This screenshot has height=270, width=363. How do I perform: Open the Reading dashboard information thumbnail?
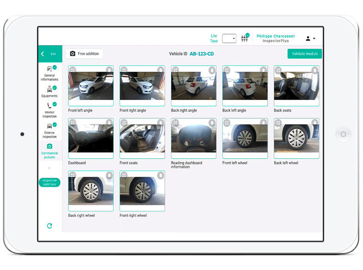[194, 138]
